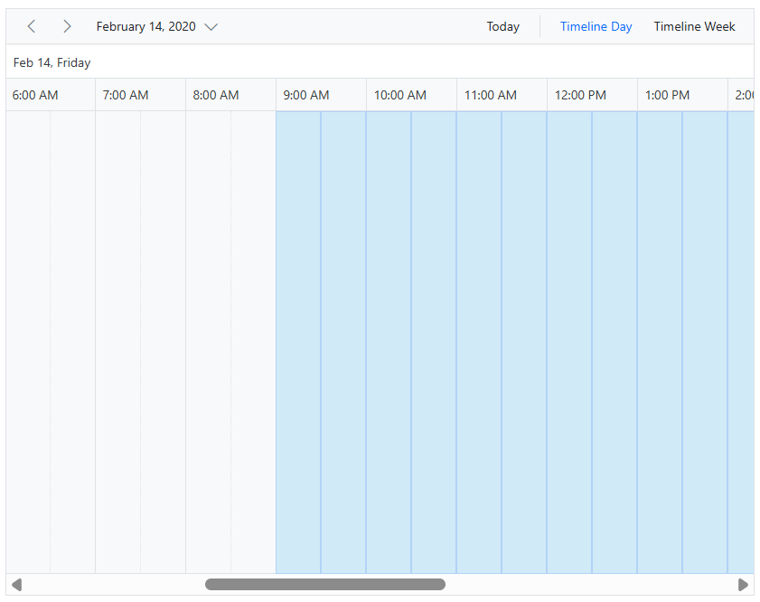Screen dimensions: 760x602
Task: Select the 6:00 AM non-working slot cell
Action: [28, 343]
